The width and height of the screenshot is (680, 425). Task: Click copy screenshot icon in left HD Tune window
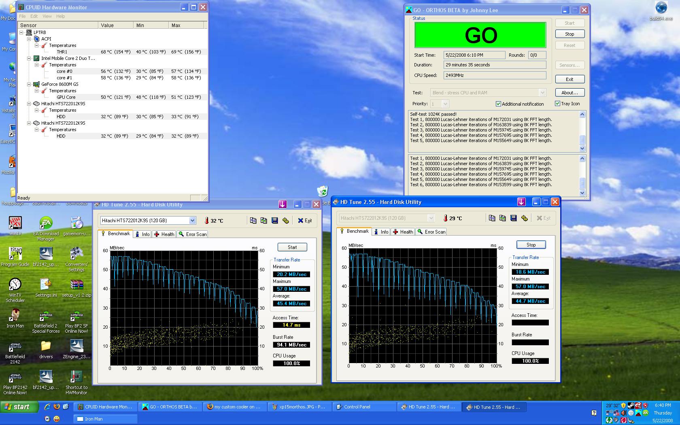tap(264, 221)
